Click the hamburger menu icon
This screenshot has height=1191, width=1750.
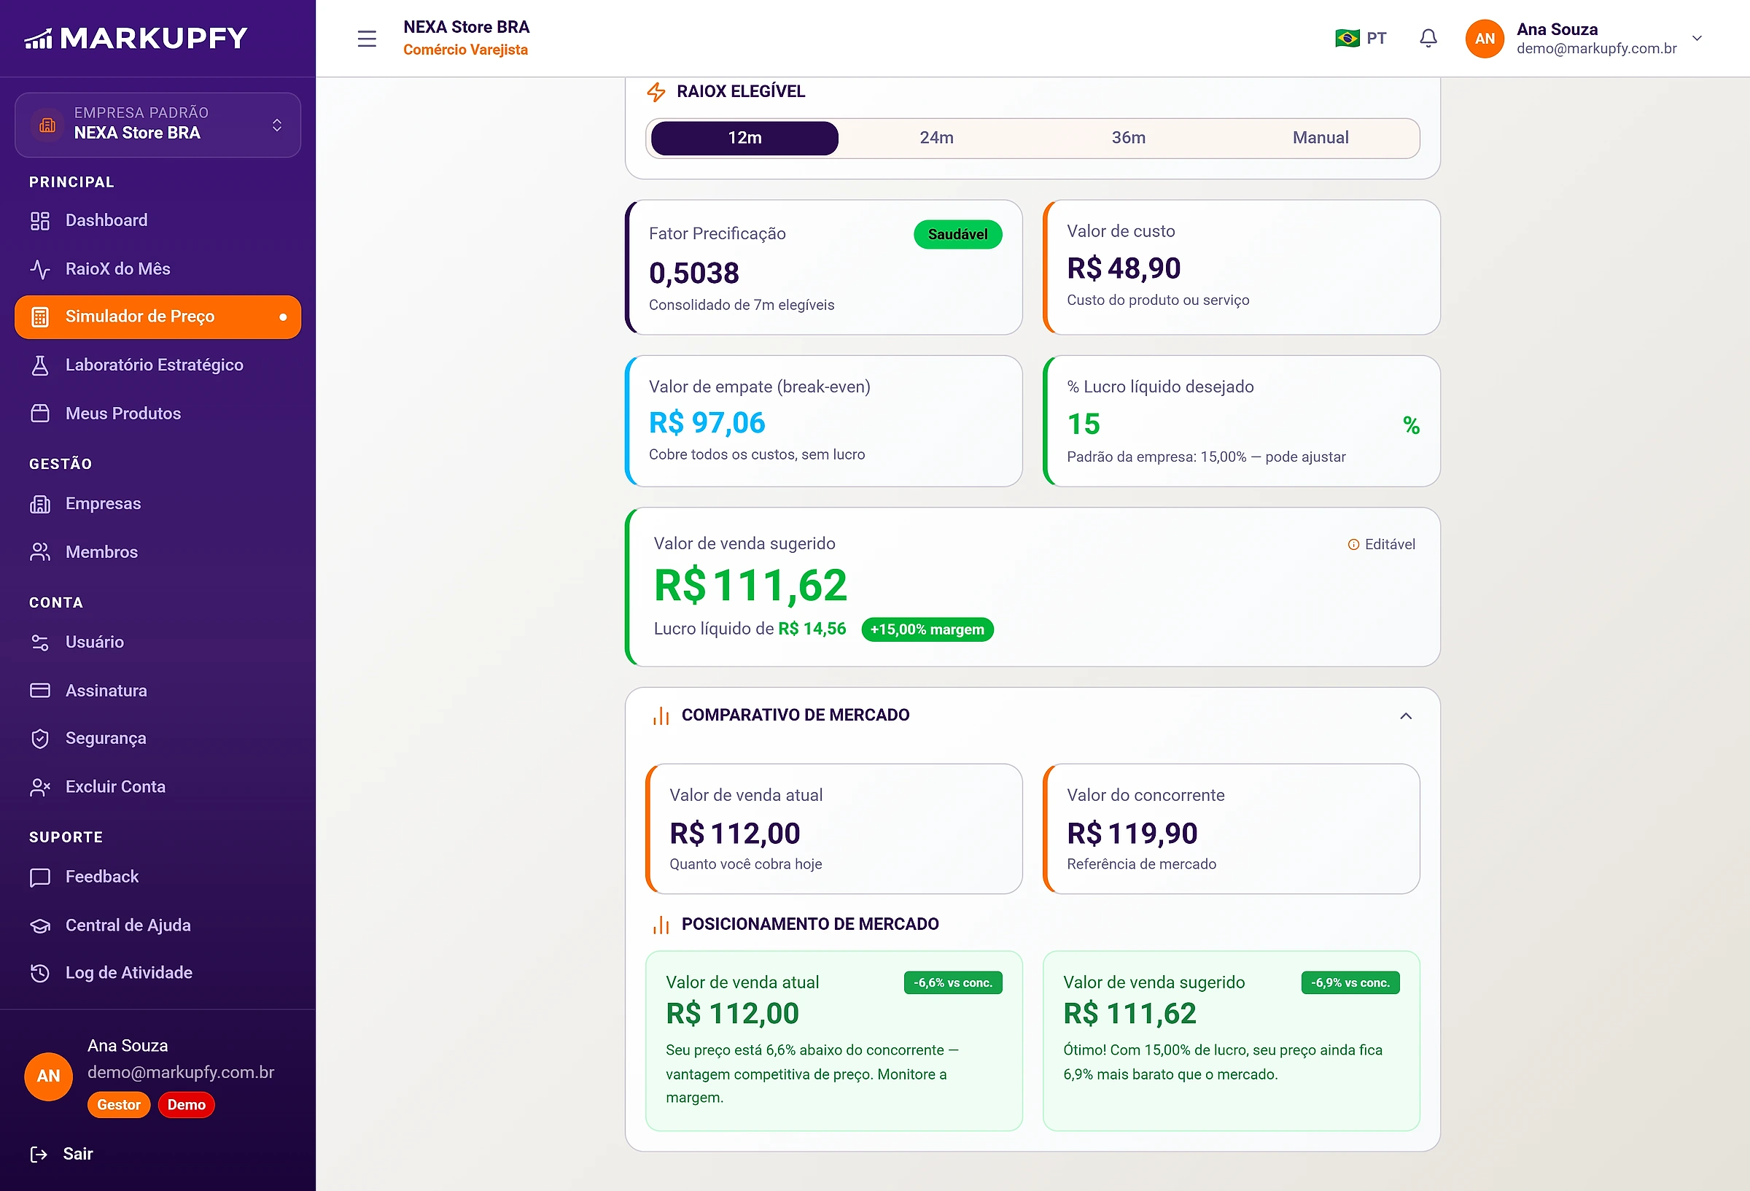click(x=367, y=39)
